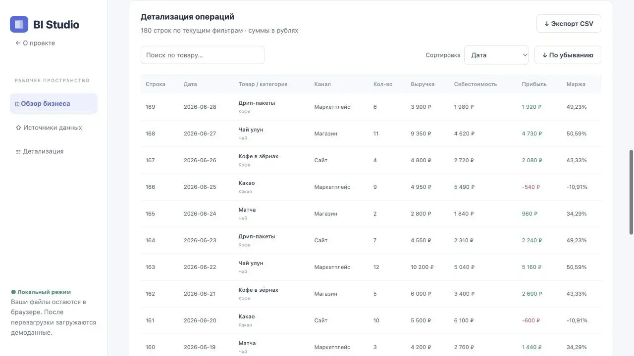The width and height of the screenshot is (634, 356).
Task: Click the Канал column header
Action: click(x=322, y=84)
